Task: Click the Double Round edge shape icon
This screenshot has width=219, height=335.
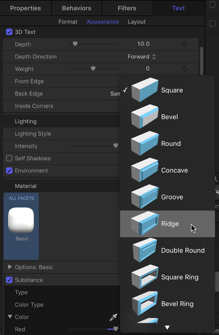Action: pyautogui.click(x=145, y=250)
